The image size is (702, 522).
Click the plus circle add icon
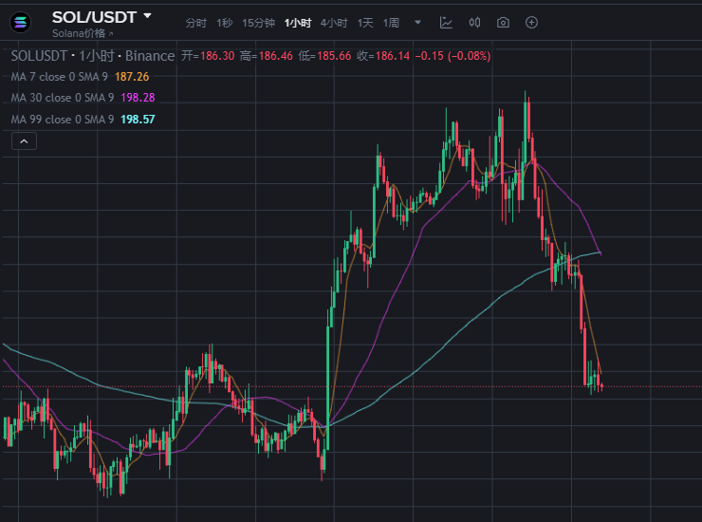click(x=531, y=22)
